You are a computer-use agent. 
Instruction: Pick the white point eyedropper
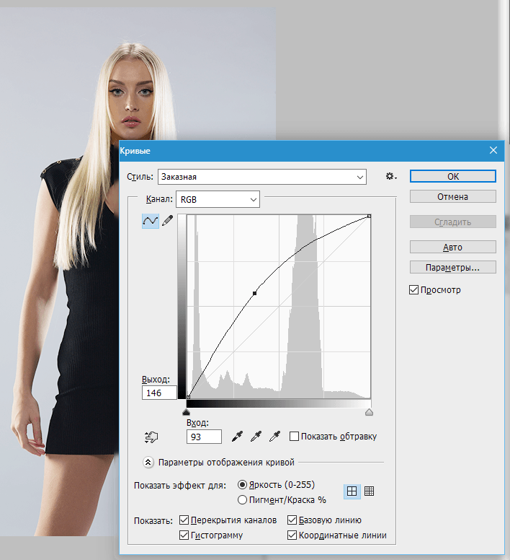[274, 436]
